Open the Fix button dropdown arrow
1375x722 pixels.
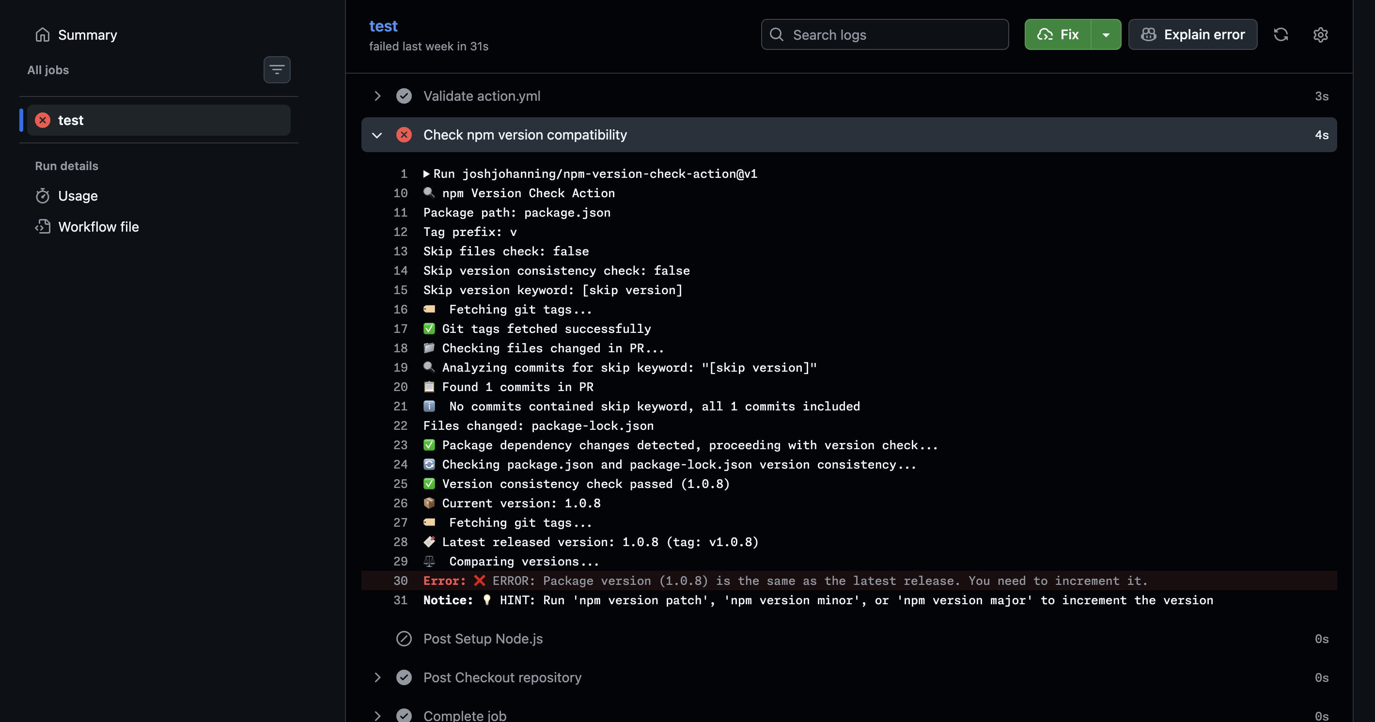point(1106,35)
